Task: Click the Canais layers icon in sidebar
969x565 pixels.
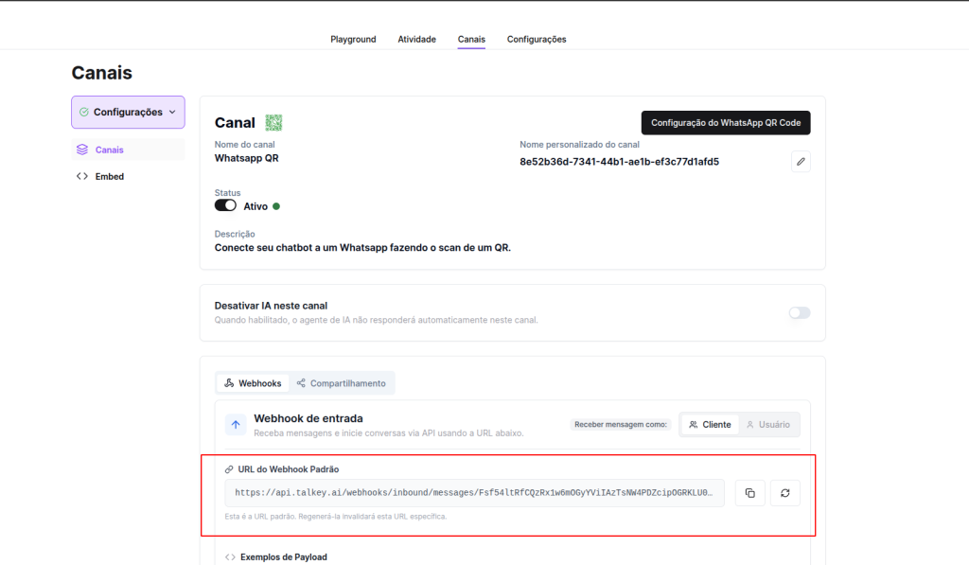Action: 82,150
